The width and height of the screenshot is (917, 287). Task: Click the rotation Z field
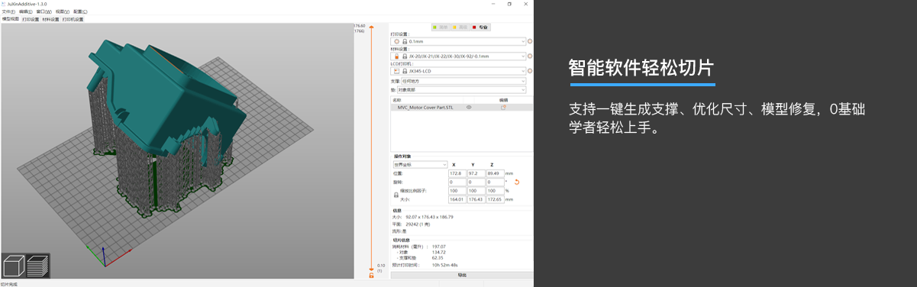click(x=495, y=182)
